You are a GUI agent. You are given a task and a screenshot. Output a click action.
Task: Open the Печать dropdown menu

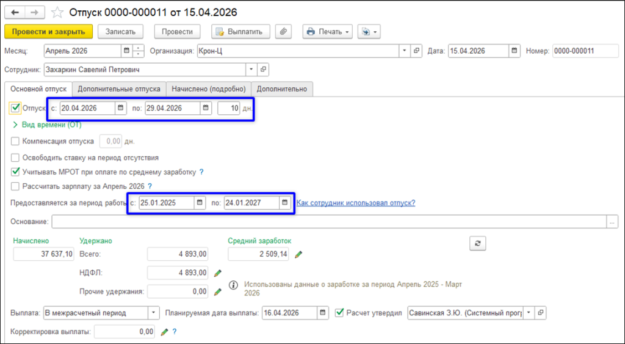point(328,32)
